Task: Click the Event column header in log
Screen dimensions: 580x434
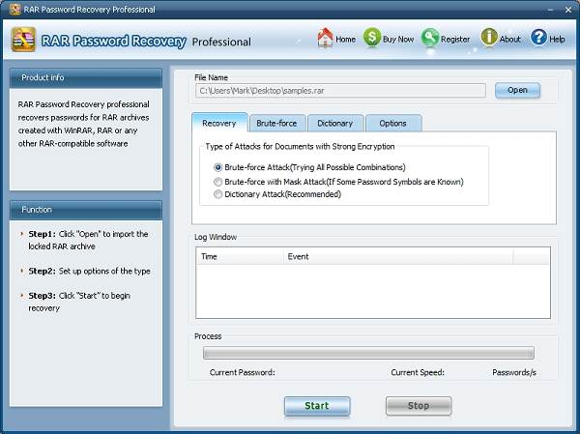Action: point(398,256)
